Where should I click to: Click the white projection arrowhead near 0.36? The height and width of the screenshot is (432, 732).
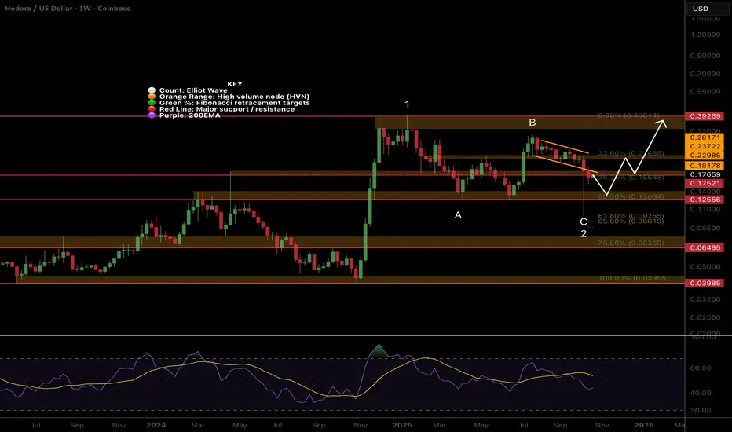[x=661, y=124]
